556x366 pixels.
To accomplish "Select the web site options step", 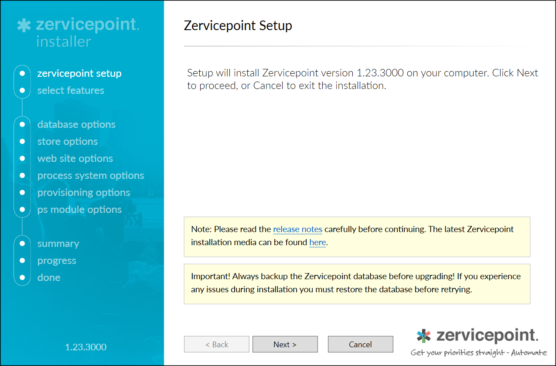I will (x=75, y=158).
